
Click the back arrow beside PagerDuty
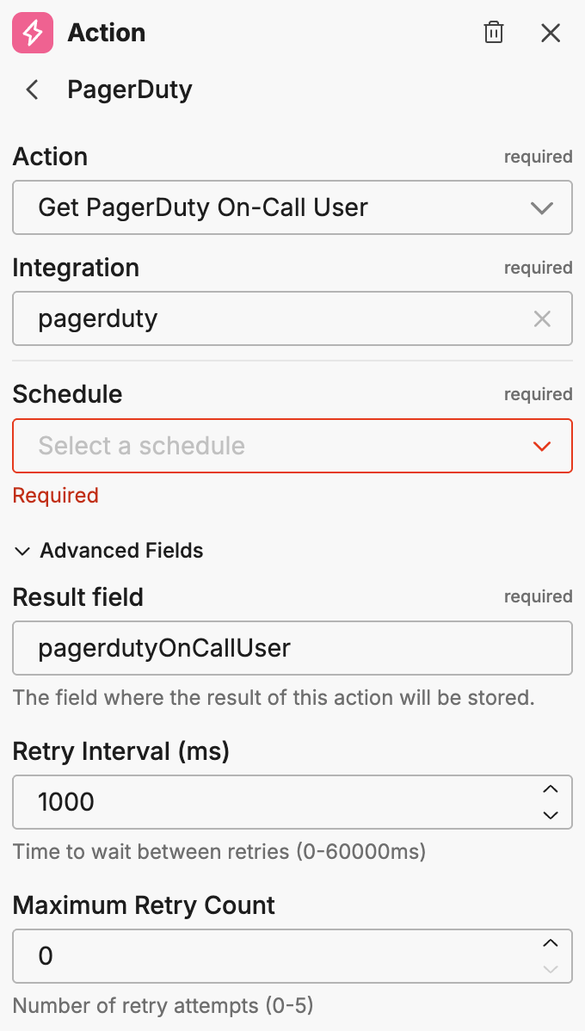[x=31, y=90]
